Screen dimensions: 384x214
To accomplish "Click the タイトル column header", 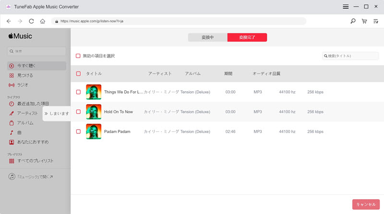I will [94, 74].
